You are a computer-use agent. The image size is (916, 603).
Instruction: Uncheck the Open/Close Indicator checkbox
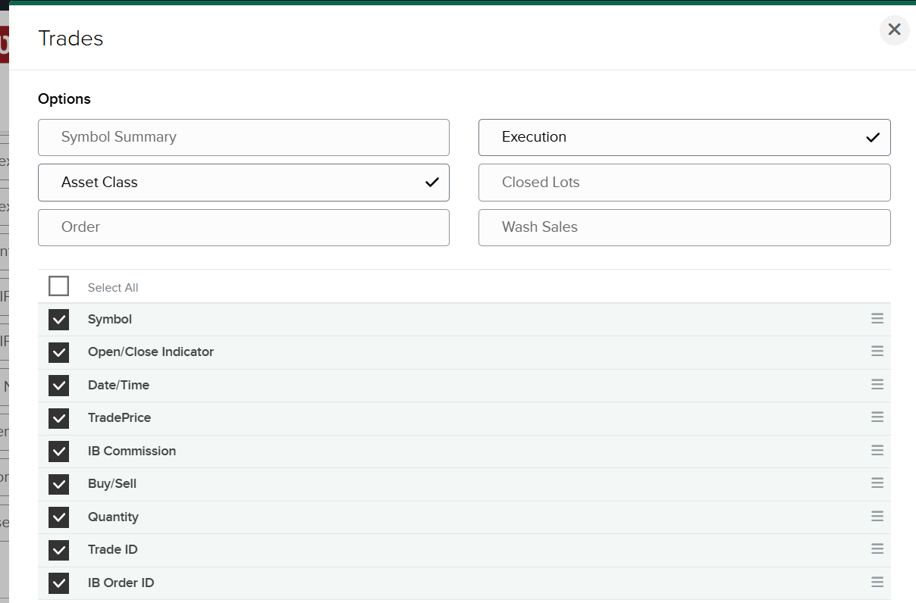(58, 352)
